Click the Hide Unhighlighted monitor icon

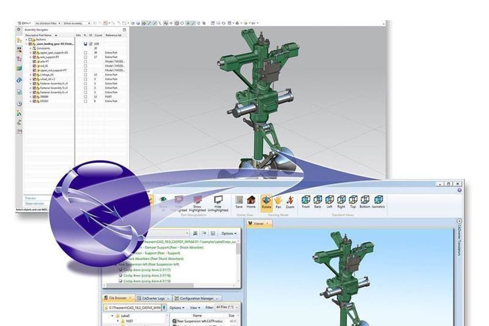(218, 200)
